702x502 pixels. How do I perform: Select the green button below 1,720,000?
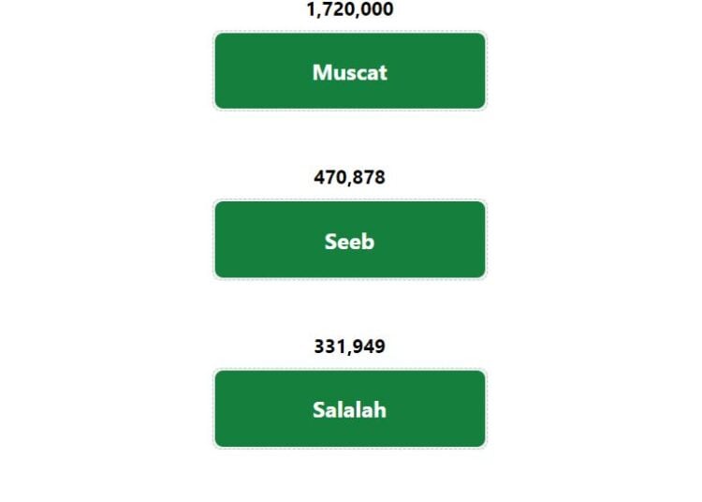pyautogui.click(x=350, y=71)
